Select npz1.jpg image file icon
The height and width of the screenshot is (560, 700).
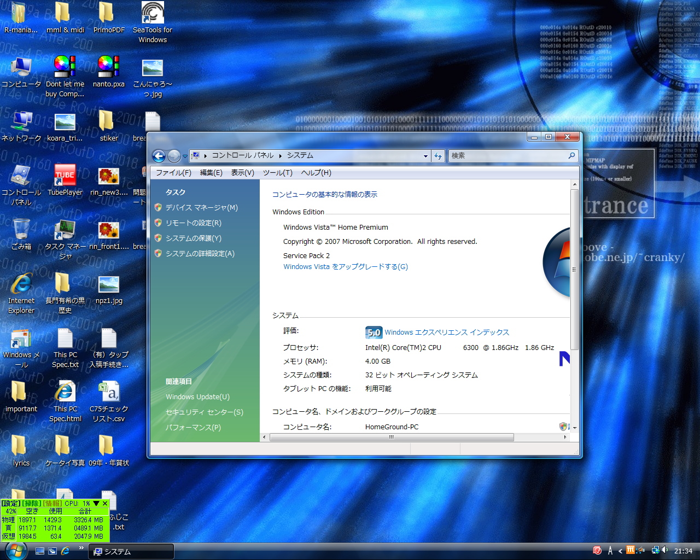108,290
